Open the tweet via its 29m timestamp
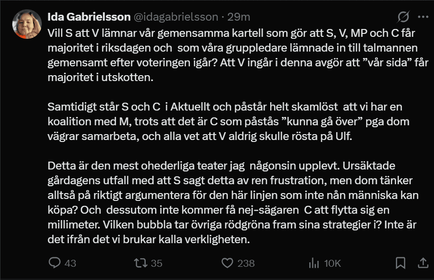Viewport: 434px width, 280px height. [239, 17]
